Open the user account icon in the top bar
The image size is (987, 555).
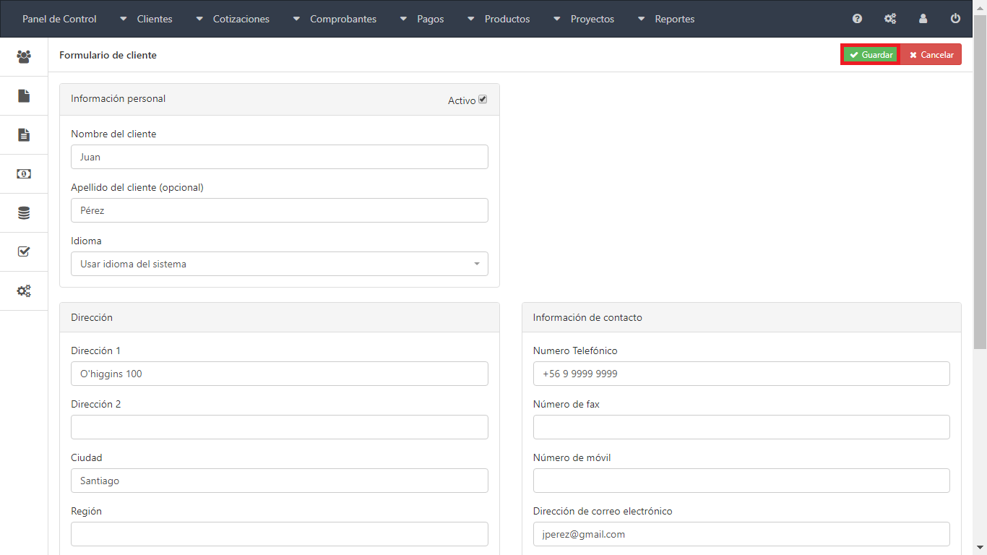[923, 19]
